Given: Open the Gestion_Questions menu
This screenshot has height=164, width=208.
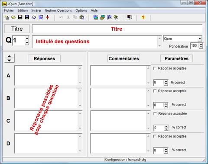Looking at the screenshot, I should pyautogui.click(x=58, y=10).
